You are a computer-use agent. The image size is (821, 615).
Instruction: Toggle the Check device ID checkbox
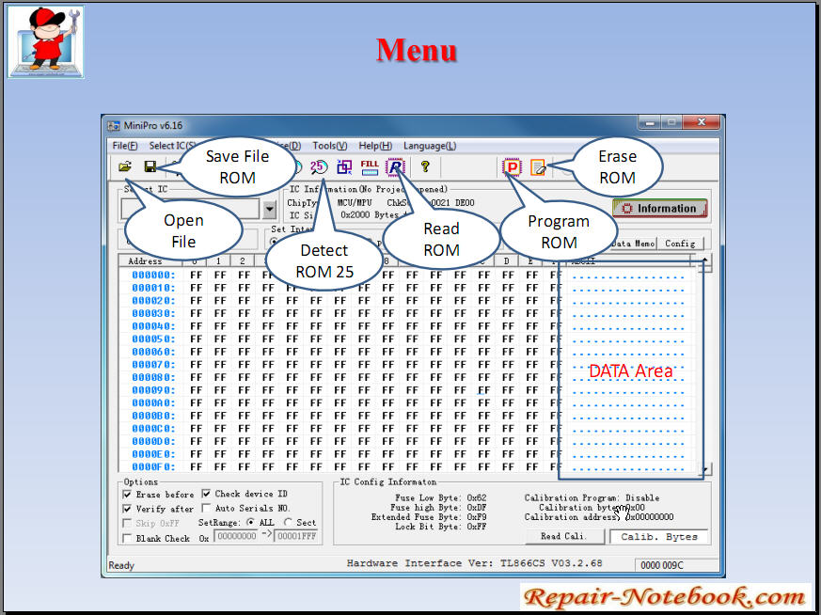pyautogui.click(x=206, y=494)
